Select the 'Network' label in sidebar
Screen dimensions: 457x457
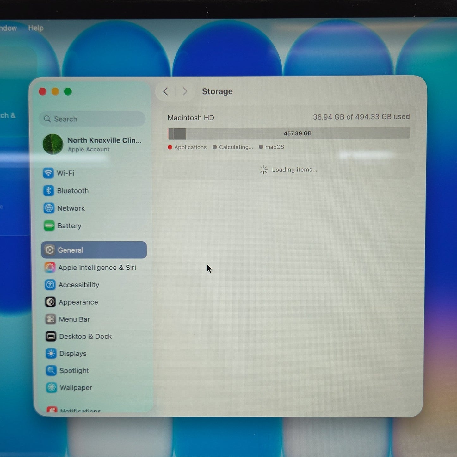(x=71, y=208)
